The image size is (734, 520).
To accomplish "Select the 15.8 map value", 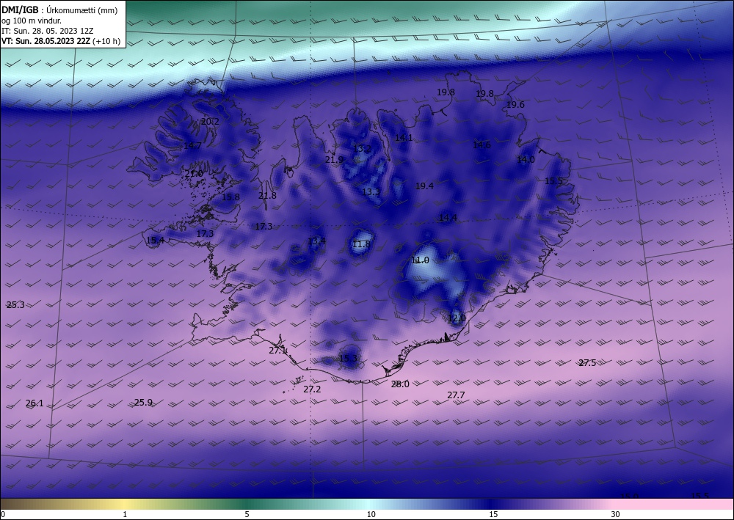I will pyautogui.click(x=230, y=197).
